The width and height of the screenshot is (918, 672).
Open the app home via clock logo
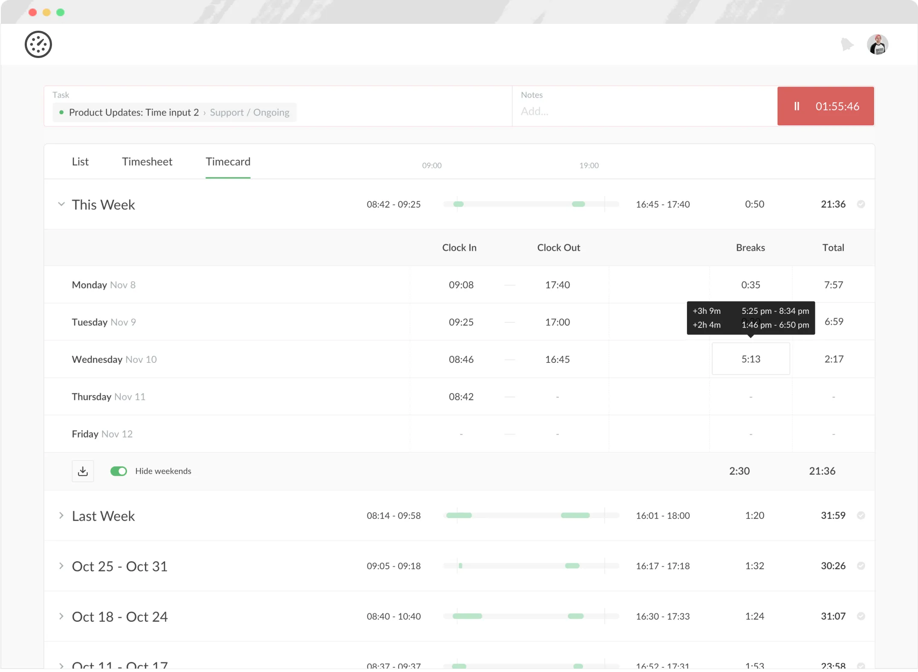click(38, 44)
